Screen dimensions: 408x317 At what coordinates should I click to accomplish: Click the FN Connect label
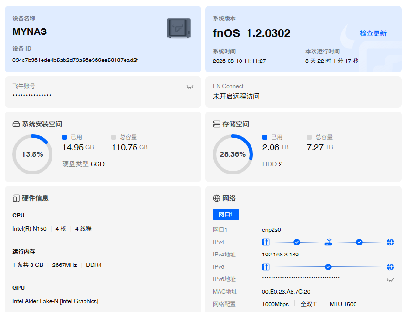pyautogui.click(x=228, y=86)
